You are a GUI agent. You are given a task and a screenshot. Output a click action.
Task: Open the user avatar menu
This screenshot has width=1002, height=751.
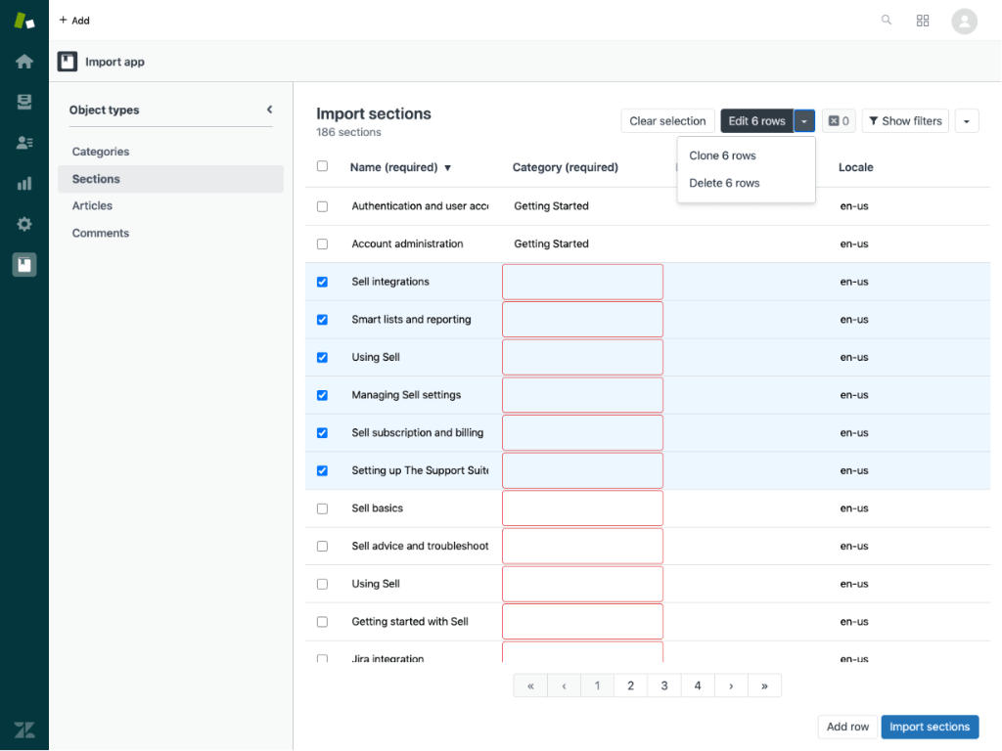(x=964, y=21)
